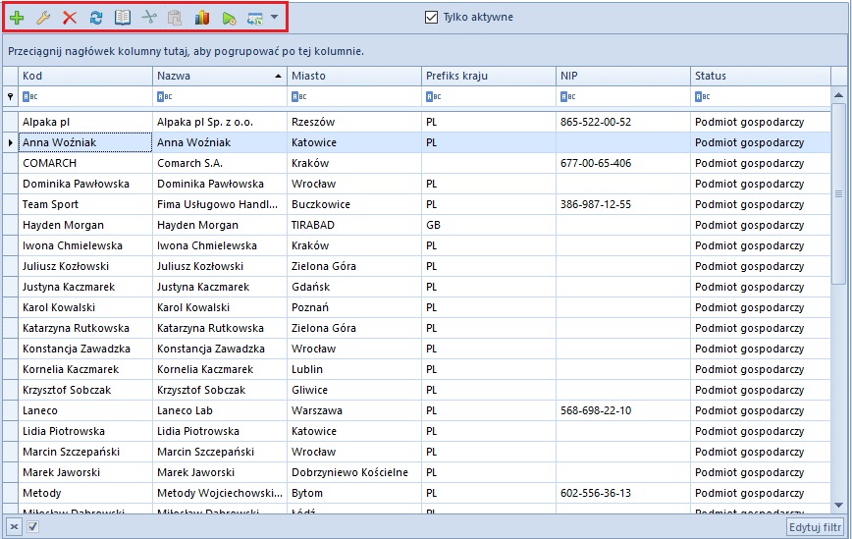Click the vertical scrollbar thumb
This screenshot has width=852, height=539.
point(838,193)
